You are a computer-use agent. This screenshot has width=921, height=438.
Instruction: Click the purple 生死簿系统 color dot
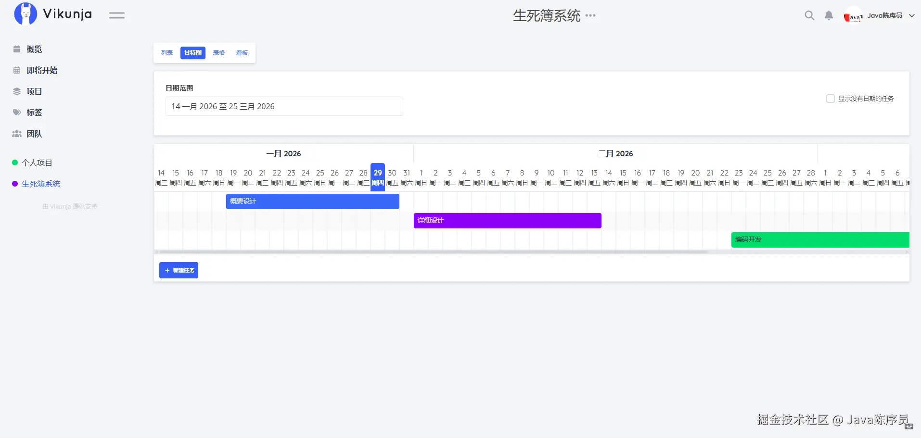click(15, 184)
